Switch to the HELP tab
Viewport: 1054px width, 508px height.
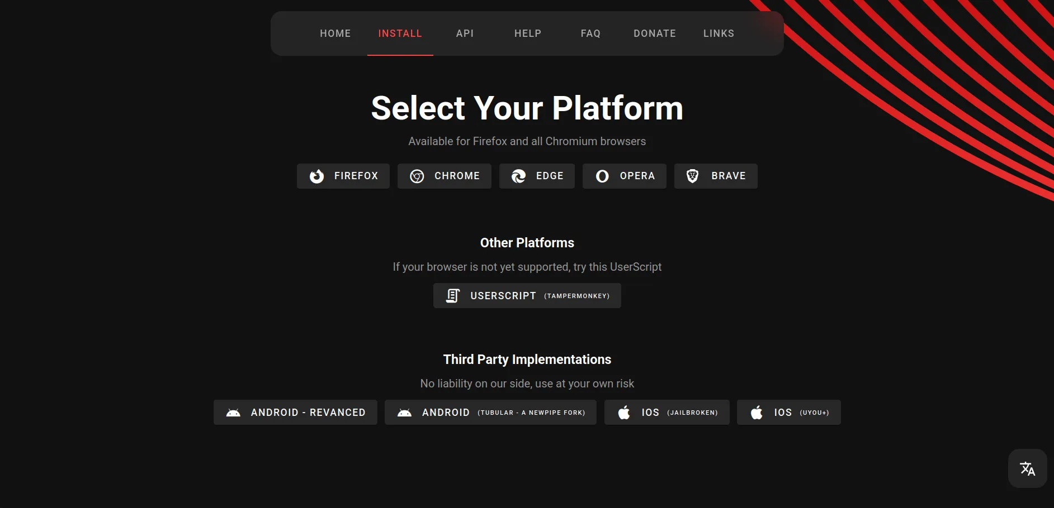[x=528, y=33]
